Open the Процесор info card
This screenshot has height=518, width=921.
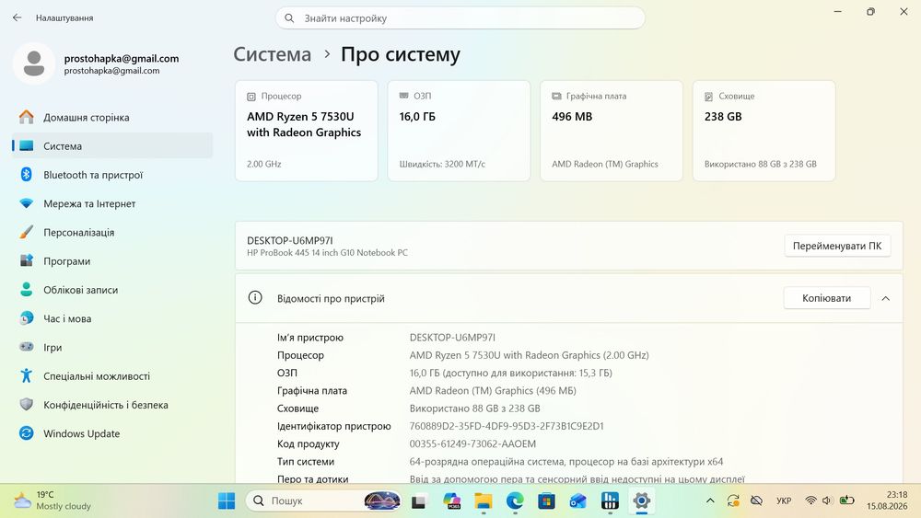[307, 131]
